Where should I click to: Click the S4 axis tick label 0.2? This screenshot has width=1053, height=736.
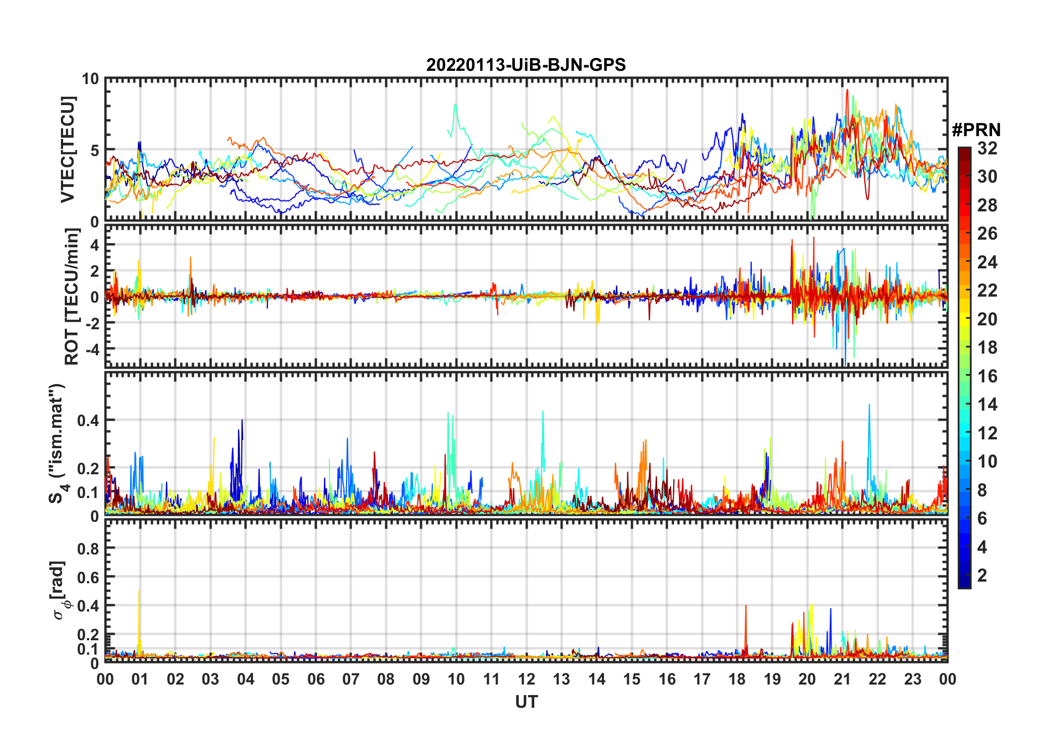(x=89, y=468)
